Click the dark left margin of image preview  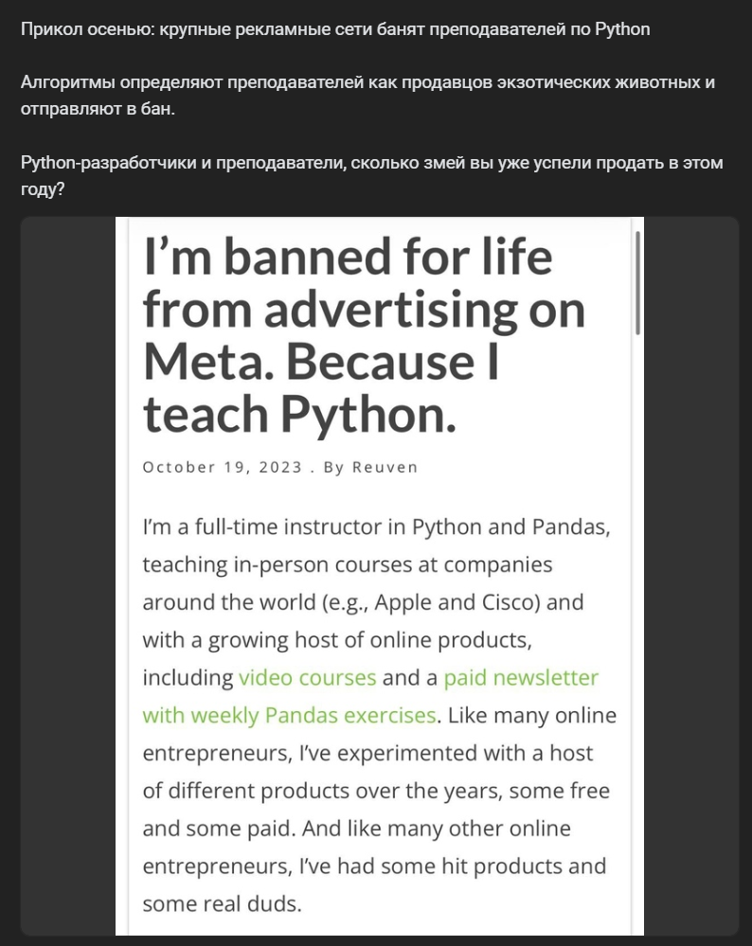point(67,576)
